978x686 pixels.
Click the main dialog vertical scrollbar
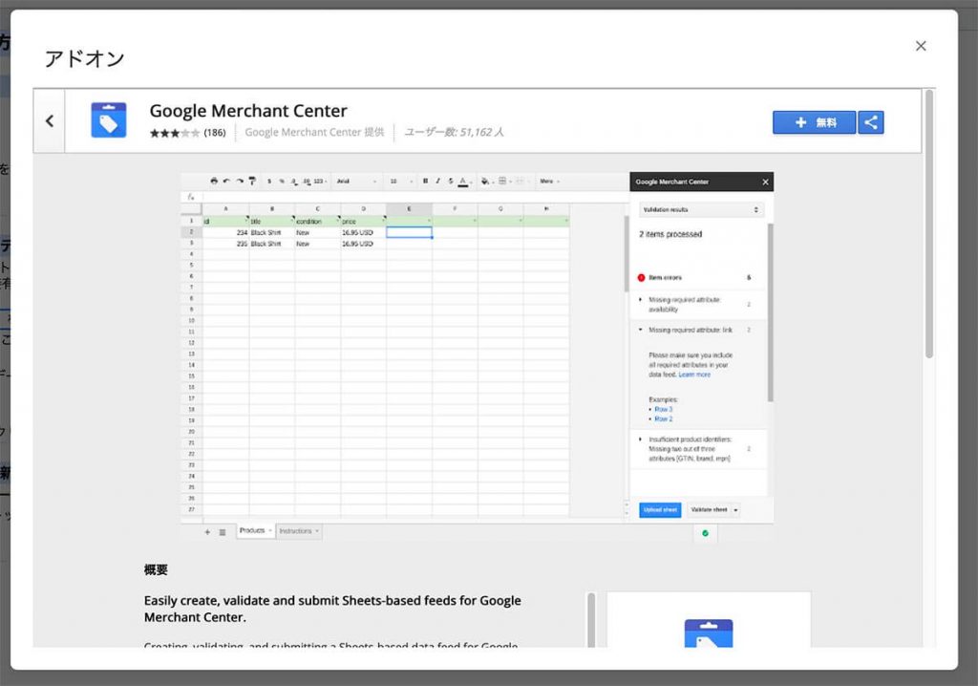point(928,224)
